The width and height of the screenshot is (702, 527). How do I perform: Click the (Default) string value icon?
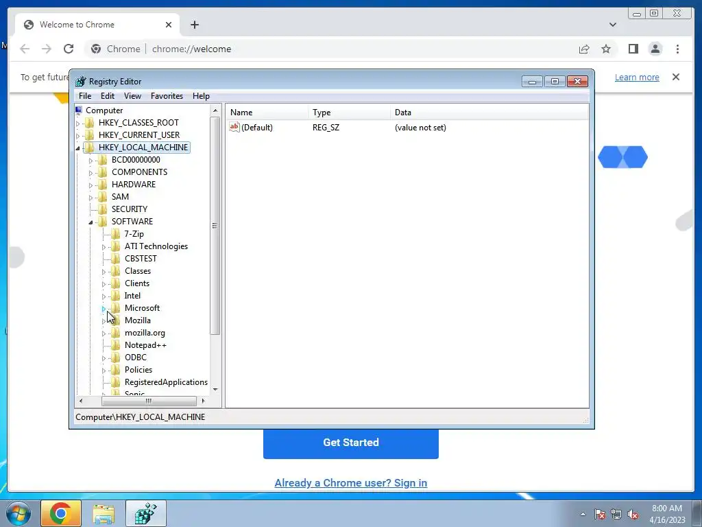234,127
